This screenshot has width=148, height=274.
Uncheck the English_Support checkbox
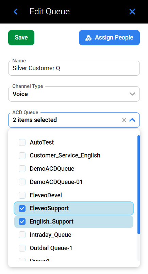[22, 222]
